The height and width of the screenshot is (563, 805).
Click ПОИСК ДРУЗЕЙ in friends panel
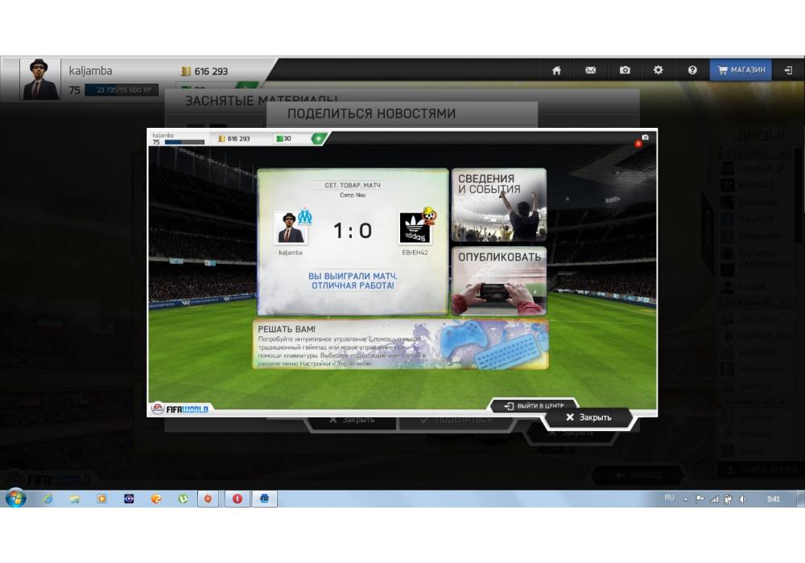(762, 469)
